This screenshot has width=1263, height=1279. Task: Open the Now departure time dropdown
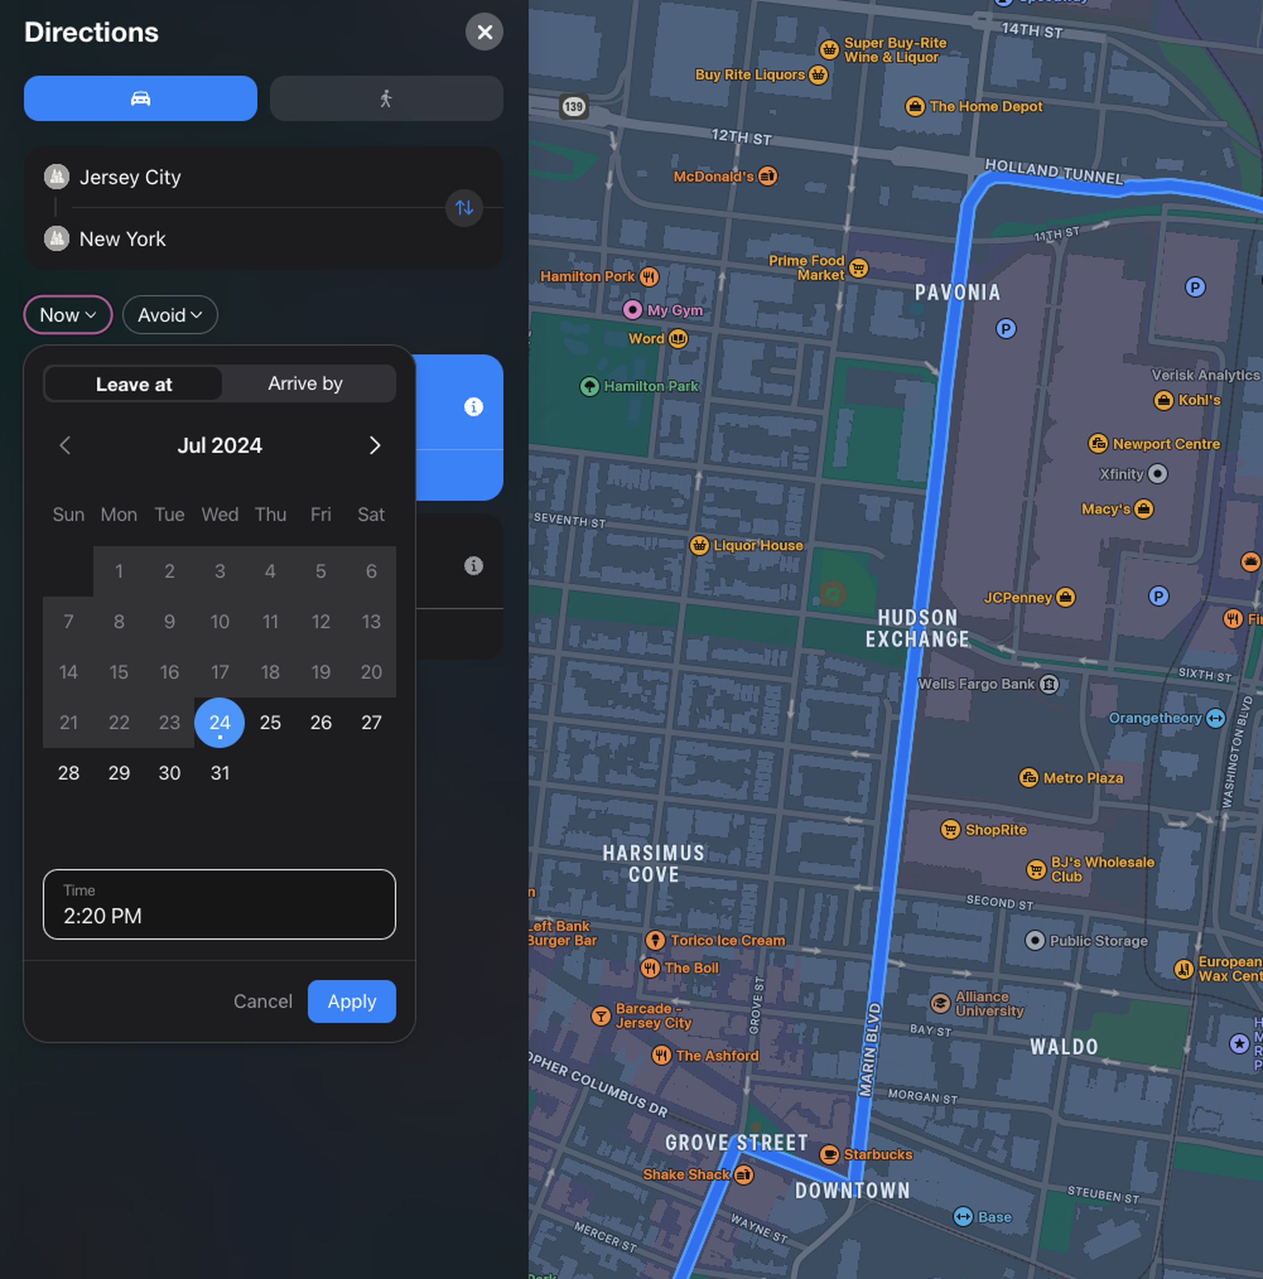click(x=68, y=315)
